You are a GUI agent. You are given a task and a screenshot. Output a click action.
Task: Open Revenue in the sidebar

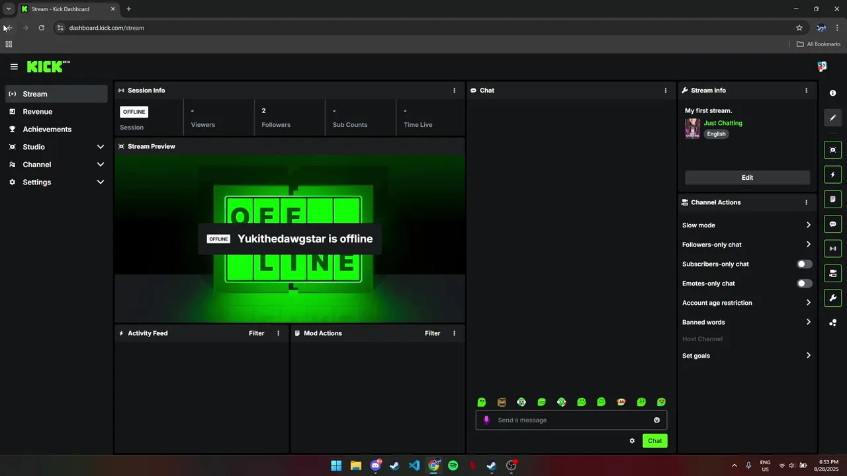point(56,112)
